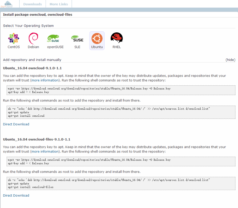The width and height of the screenshot is (238, 208).
Task: Click the openSUSE text label
Action: pos(55,47)
